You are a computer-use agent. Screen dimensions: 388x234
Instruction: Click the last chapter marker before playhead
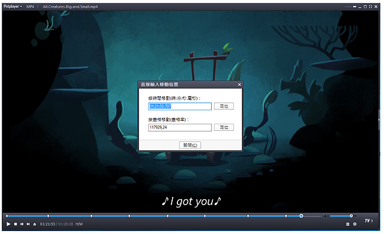point(286,216)
